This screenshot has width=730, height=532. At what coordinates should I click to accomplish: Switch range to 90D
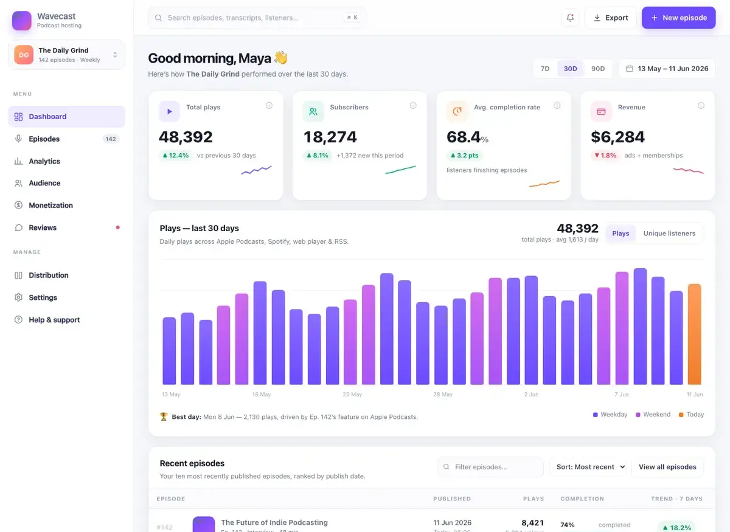point(598,69)
